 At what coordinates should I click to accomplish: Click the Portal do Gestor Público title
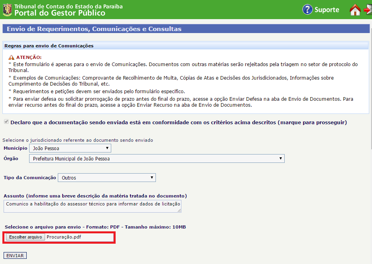click(60, 13)
